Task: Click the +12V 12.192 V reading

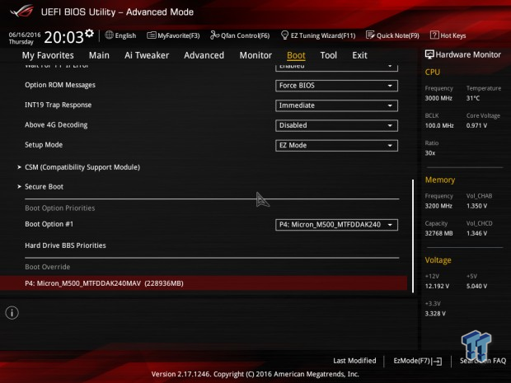Action: (437, 286)
